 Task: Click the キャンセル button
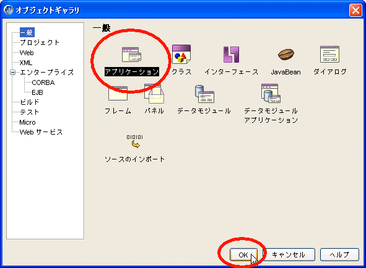click(289, 255)
